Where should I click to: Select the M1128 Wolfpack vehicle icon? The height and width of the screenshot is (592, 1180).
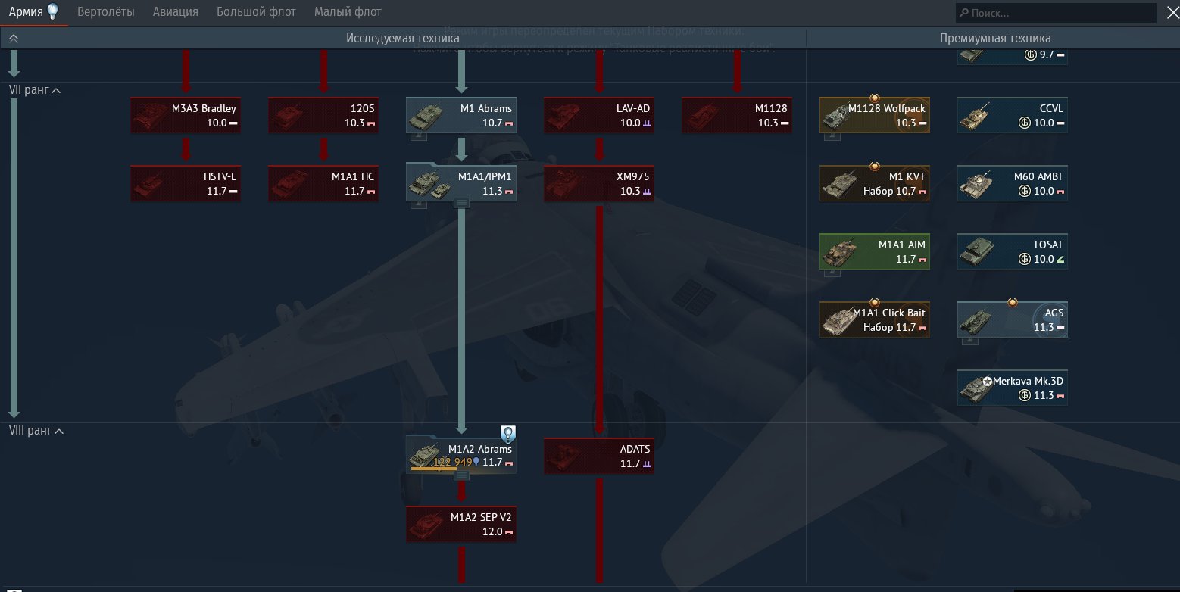(x=838, y=116)
